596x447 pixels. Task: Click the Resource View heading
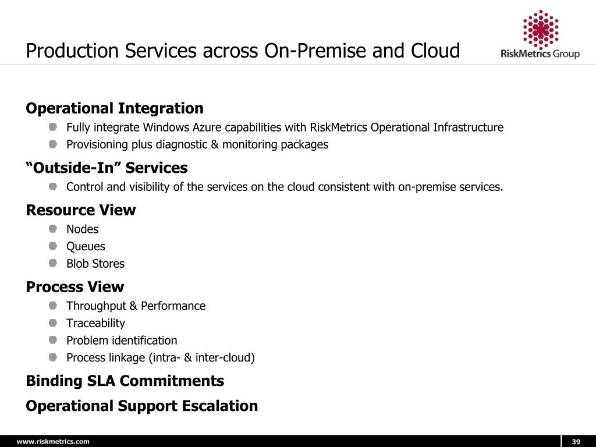[80, 210]
